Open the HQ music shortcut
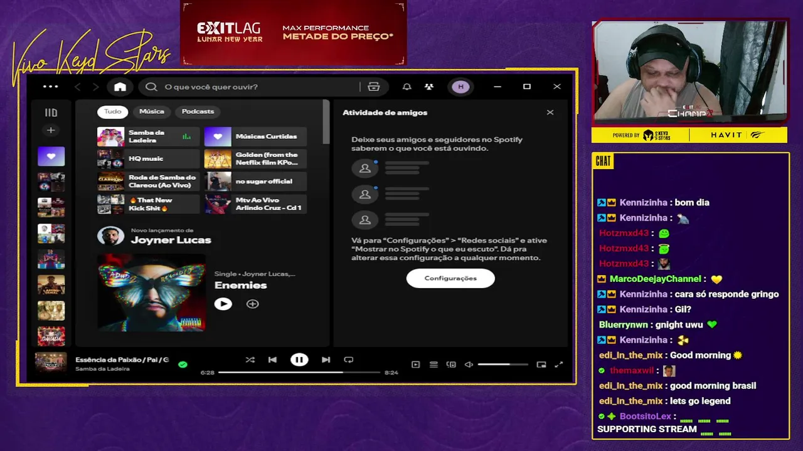 148,159
